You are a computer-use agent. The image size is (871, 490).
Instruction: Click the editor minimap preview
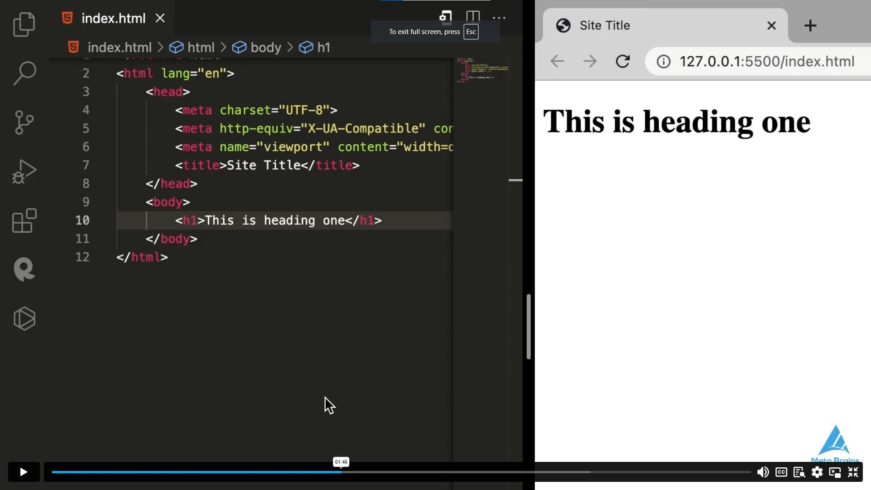click(x=482, y=70)
